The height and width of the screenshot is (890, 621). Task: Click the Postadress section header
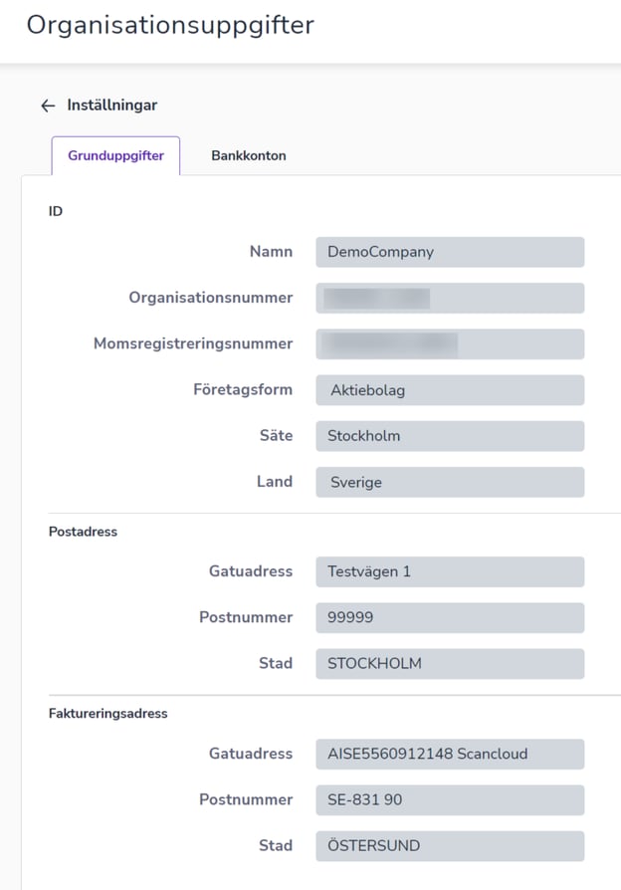click(83, 532)
